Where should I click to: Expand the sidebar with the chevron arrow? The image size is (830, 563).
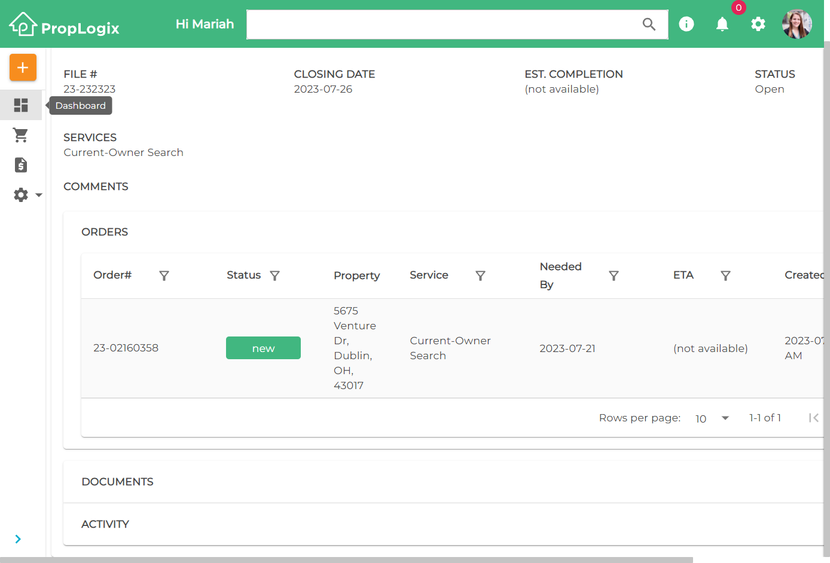coord(18,539)
